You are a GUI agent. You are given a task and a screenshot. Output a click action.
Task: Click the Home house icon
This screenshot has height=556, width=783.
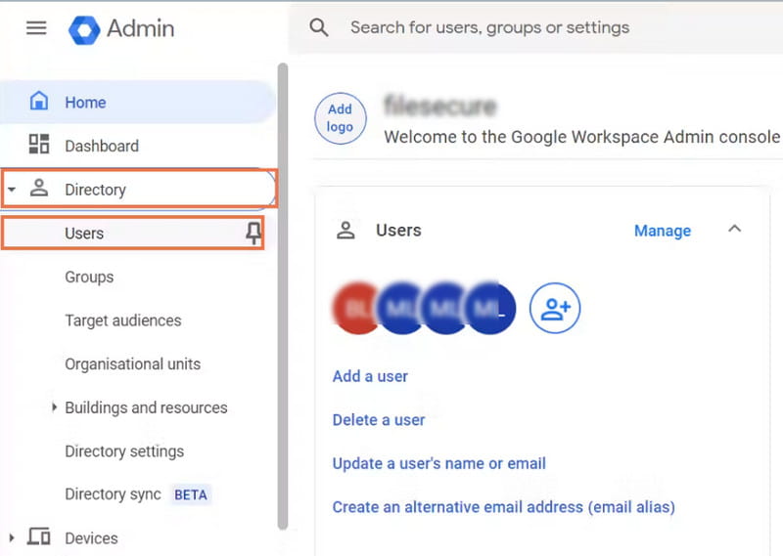coord(39,101)
